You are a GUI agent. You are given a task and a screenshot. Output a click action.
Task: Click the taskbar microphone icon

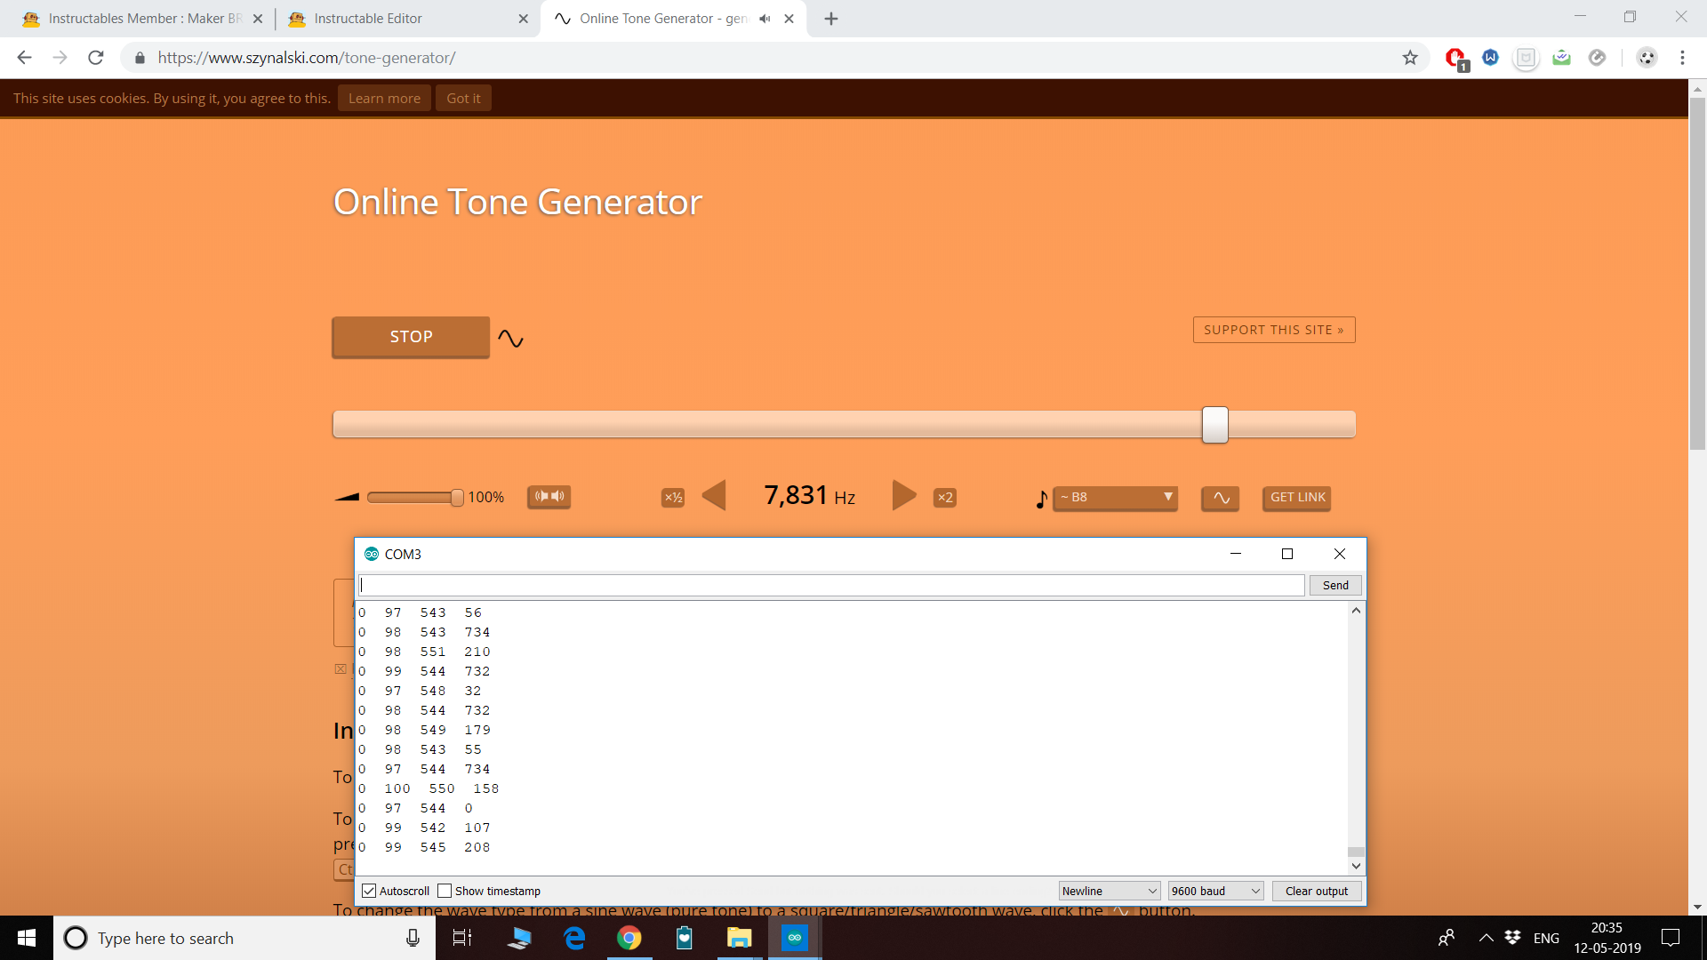(x=413, y=938)
